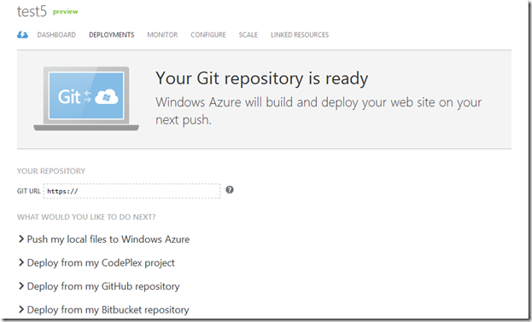Switch to the Dashboard tab
The width and height of the screenshot is (532, 322).
coord(56,35)
